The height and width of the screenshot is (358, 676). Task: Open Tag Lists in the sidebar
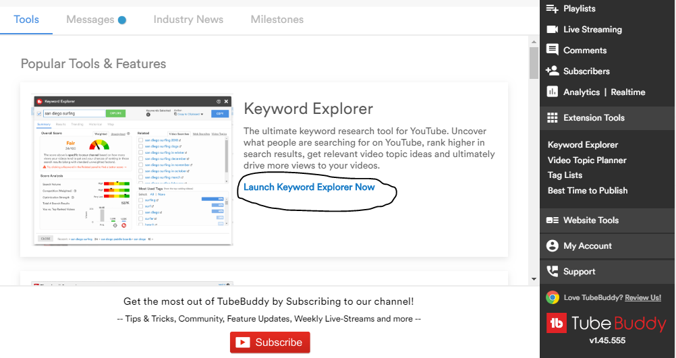(565, 175)
